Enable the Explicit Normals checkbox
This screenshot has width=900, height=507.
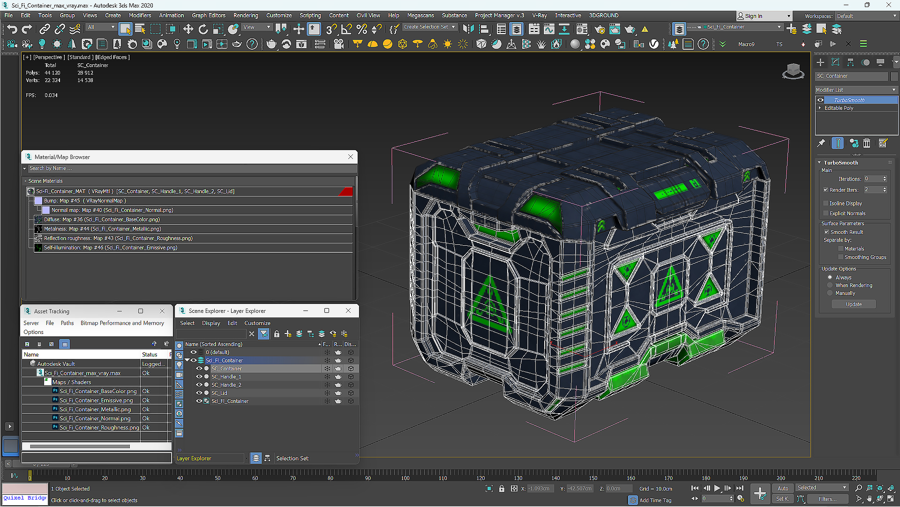click(826, 213)
